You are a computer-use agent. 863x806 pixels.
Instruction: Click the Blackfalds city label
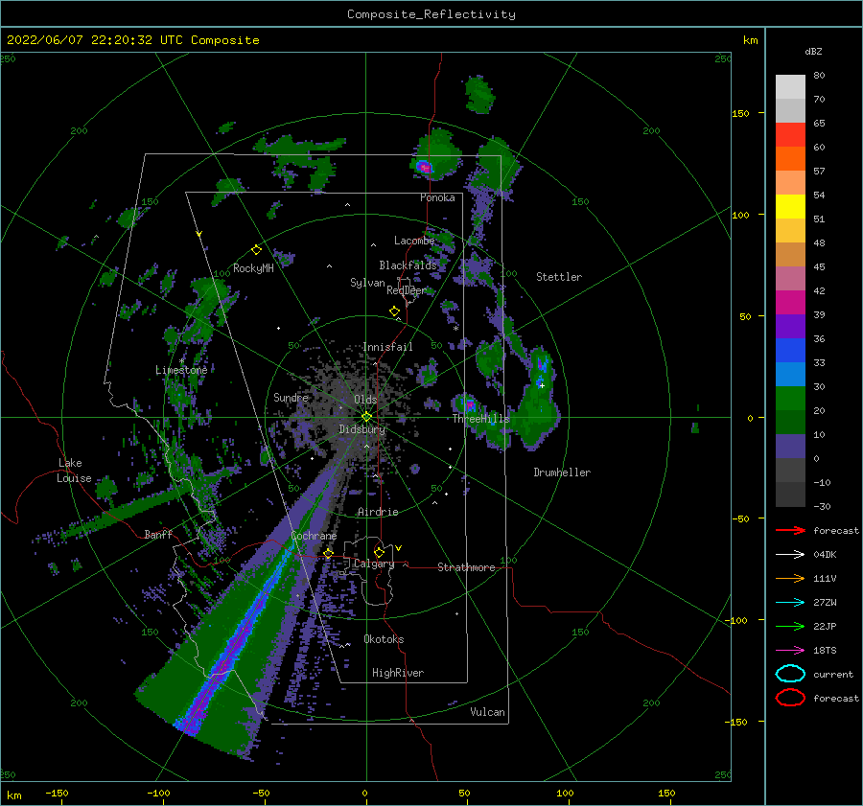(x=408, y=265)
